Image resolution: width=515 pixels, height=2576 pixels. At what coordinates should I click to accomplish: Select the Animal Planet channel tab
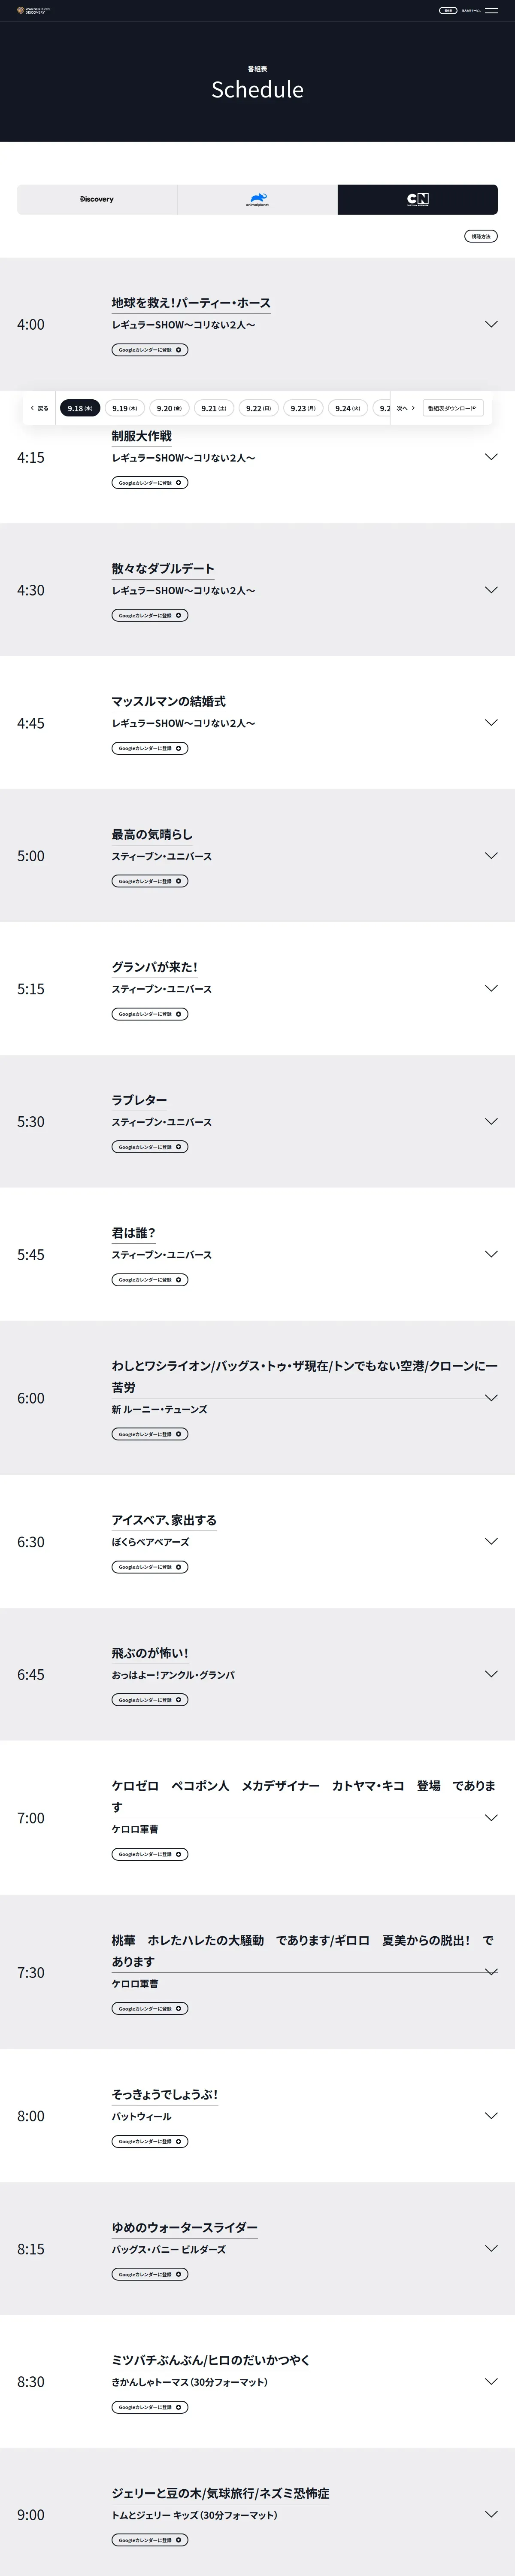click(257, 199)
